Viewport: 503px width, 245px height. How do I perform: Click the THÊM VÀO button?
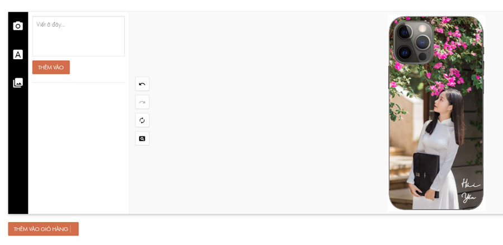(x=51, y=68)
